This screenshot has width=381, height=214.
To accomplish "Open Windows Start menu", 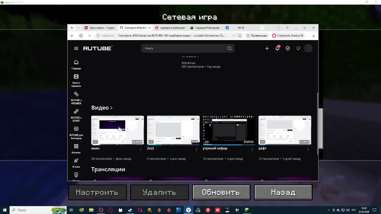I will (x=4, y=210).
